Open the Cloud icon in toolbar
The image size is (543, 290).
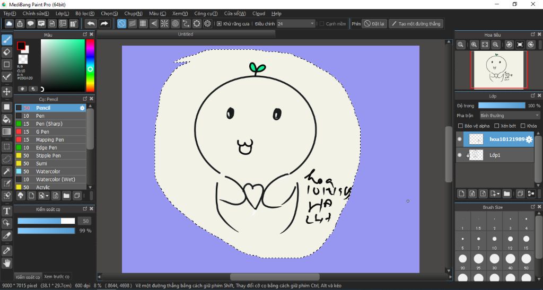(9, 23)
